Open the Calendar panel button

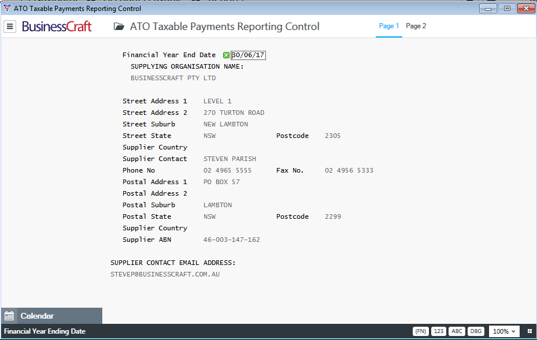(51, 316)
